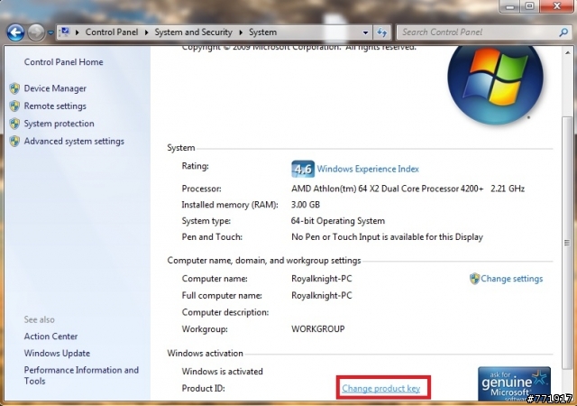
Task: Close the System window
Action: click(x=557, y=6)
